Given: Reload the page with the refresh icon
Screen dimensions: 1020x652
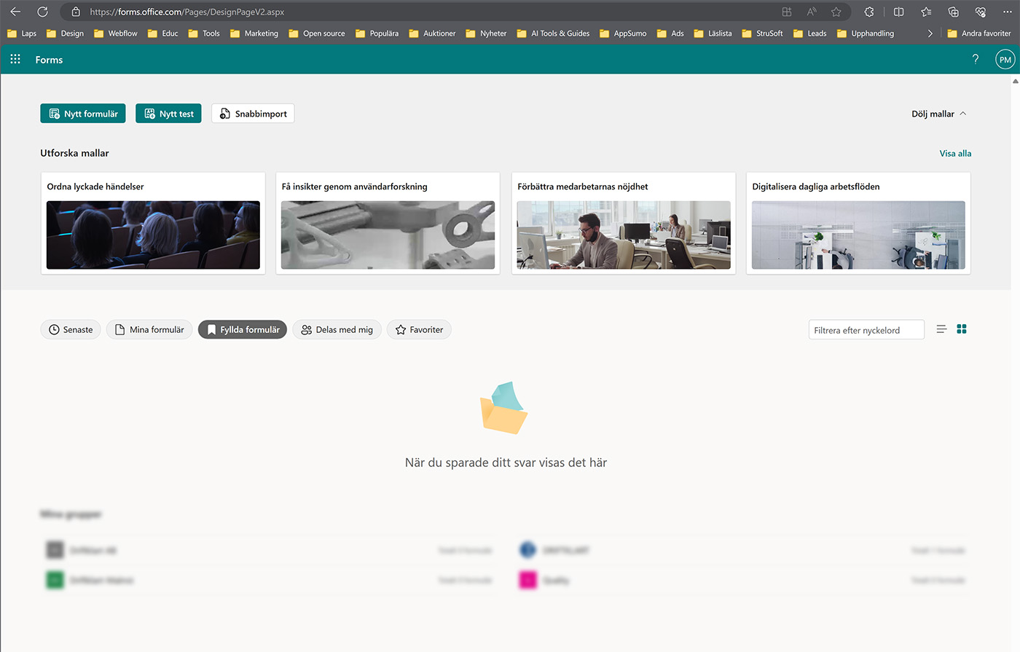Looking at the screenshot, I should tap(42, 12).
